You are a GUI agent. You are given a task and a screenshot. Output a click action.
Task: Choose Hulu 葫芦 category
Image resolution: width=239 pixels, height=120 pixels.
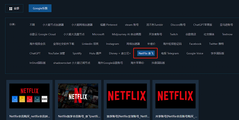[x=95, y=53]
